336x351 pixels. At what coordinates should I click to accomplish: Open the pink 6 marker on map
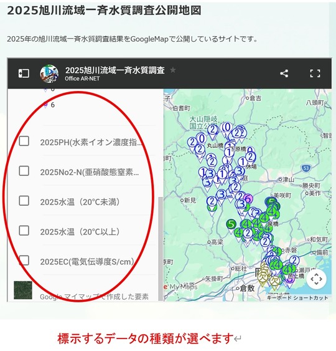click(x=248, y=198)
